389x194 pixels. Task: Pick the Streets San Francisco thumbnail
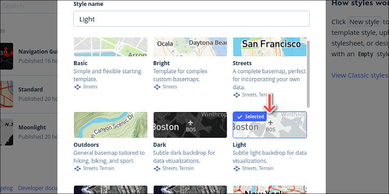tap(270, 47)
